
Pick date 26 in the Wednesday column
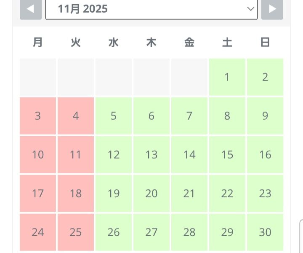coord(114,232)
